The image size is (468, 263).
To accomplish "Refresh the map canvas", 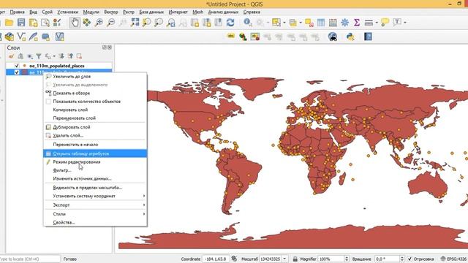I will click(x=230, y=23).
